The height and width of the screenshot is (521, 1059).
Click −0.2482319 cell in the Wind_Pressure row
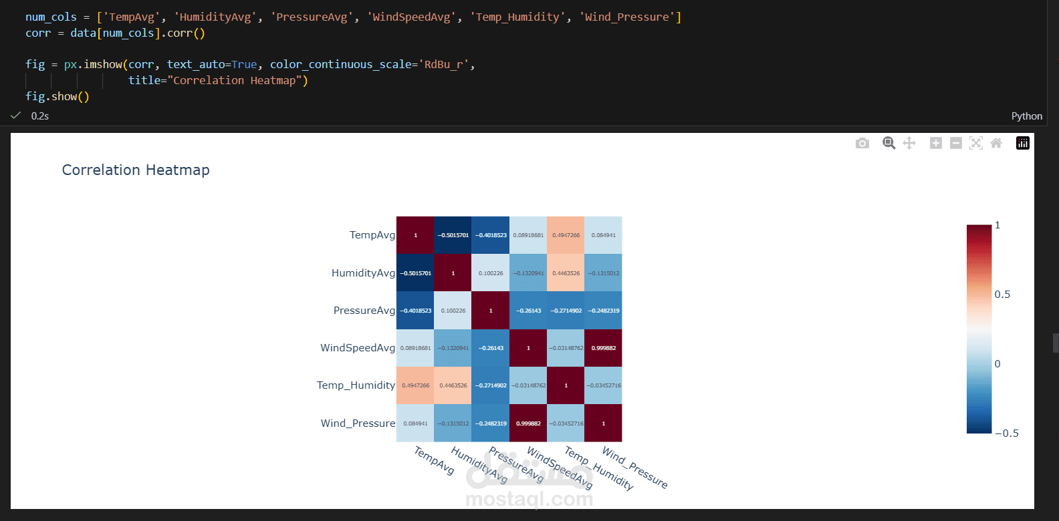click(491, 423)
